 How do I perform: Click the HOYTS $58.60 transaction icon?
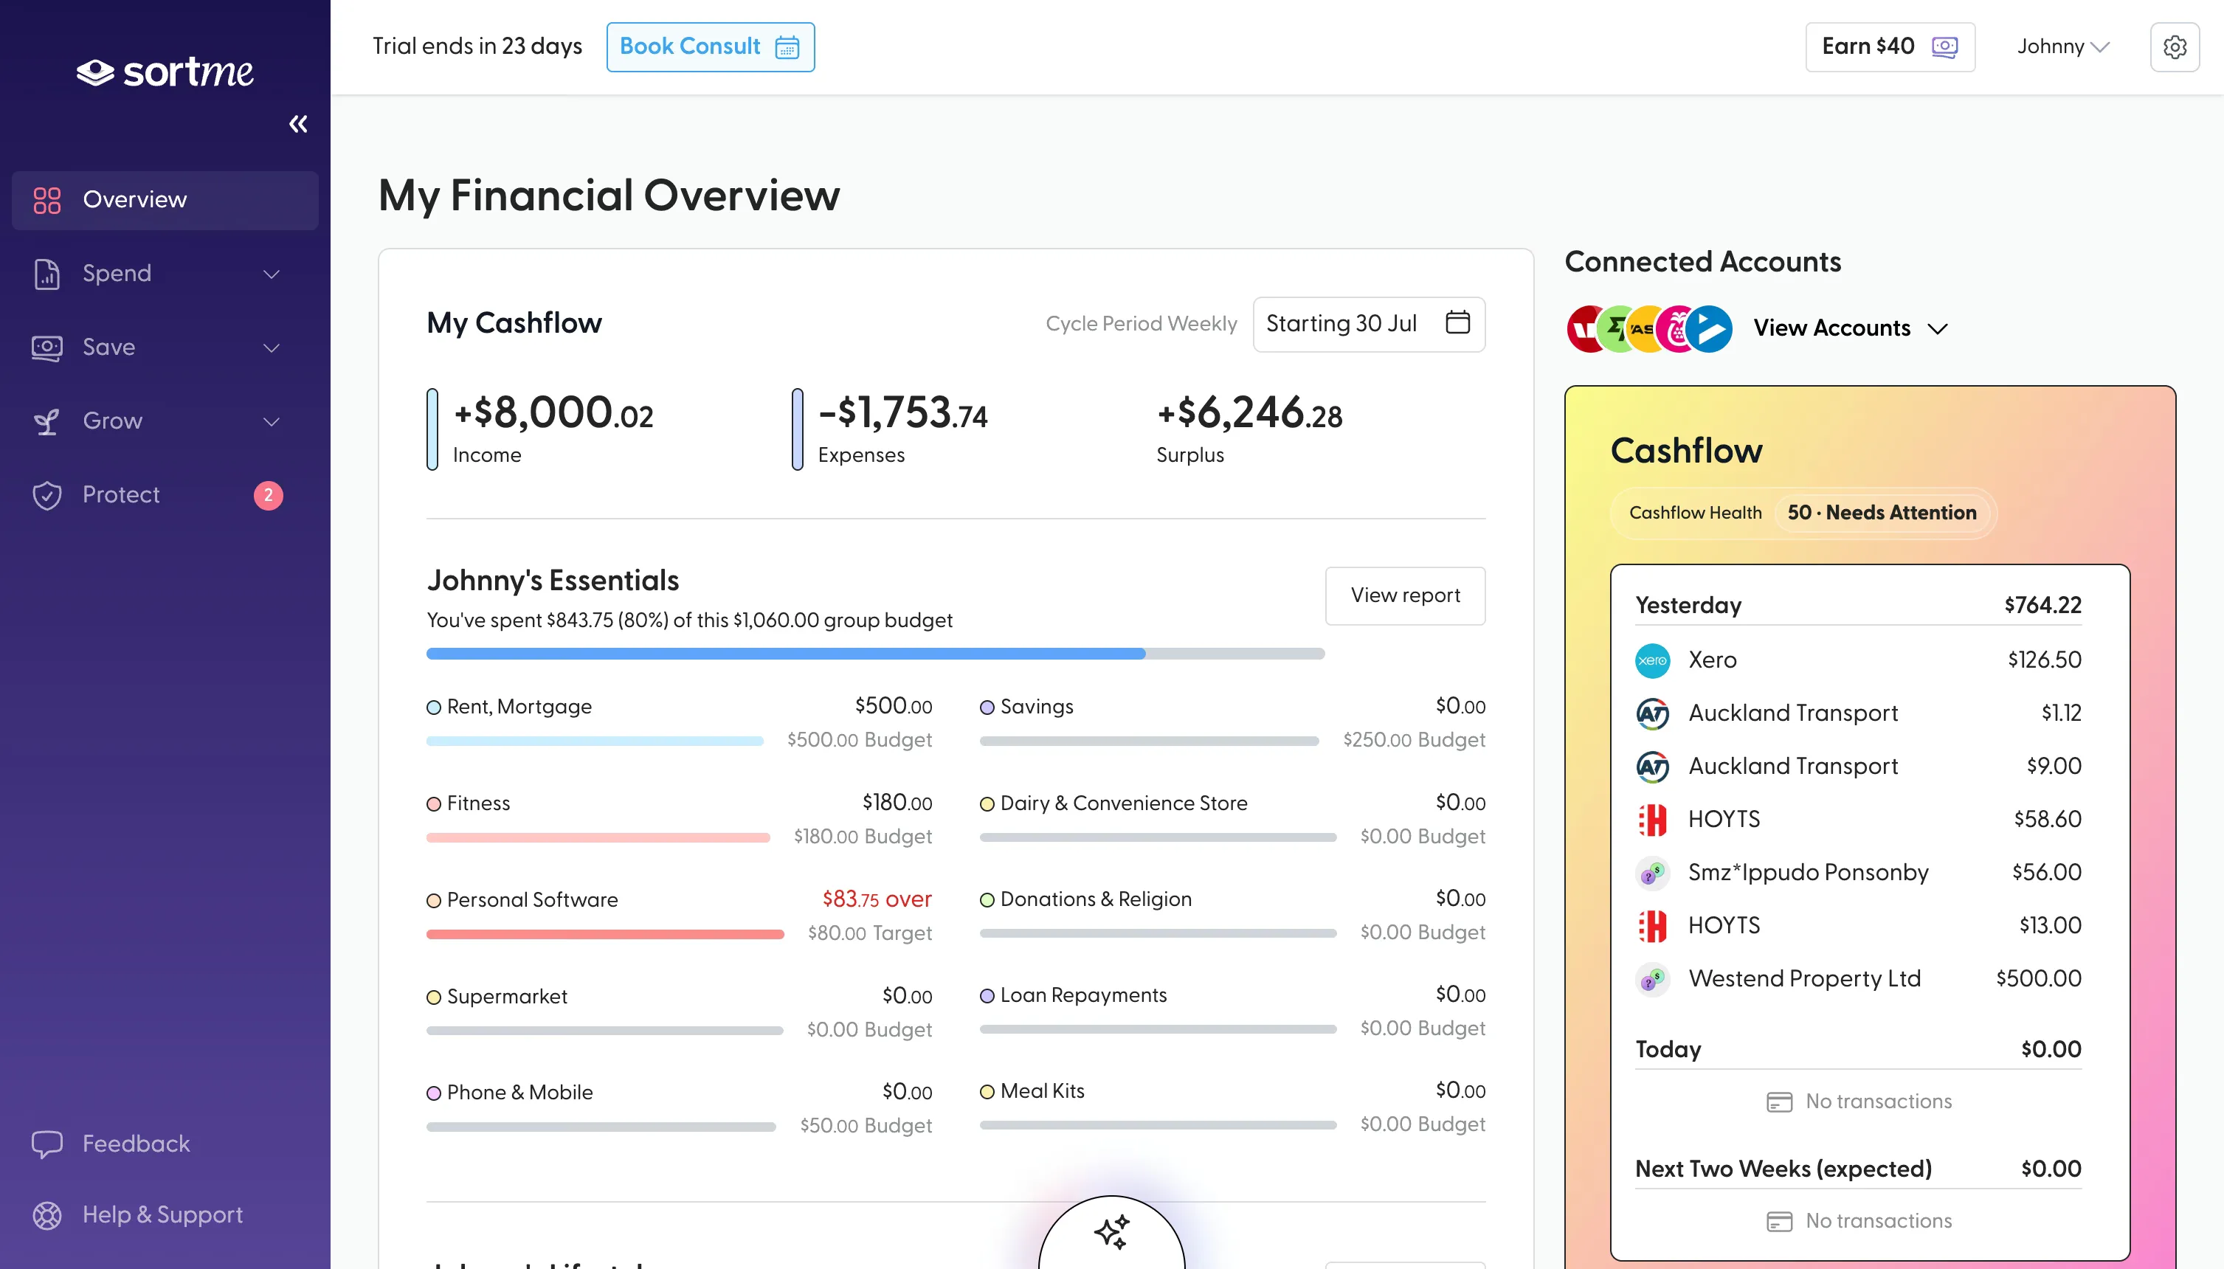(x=1651, y=819)
